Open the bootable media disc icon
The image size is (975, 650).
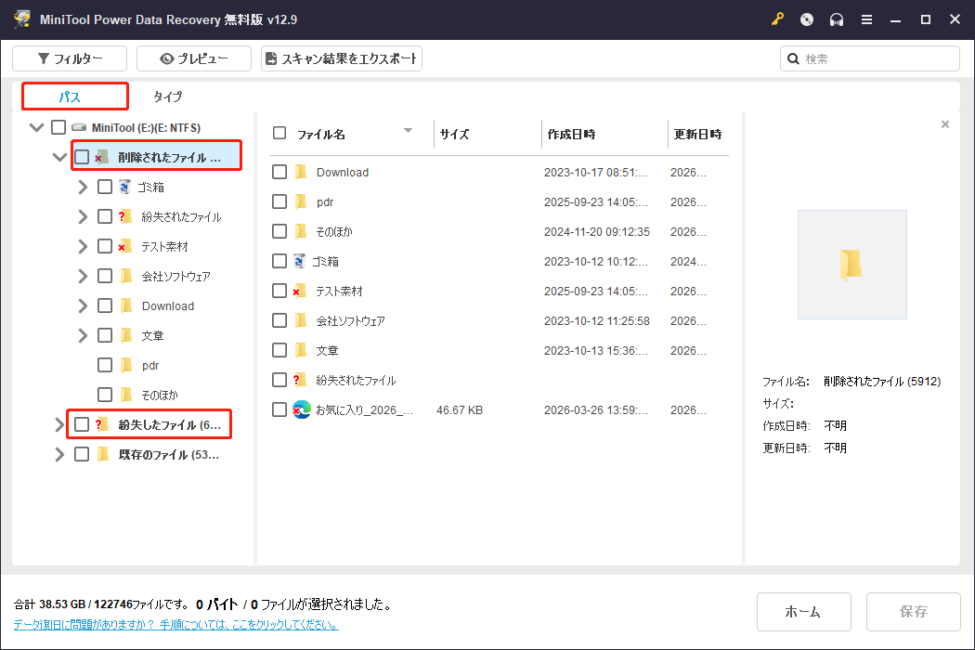point(807,19)
